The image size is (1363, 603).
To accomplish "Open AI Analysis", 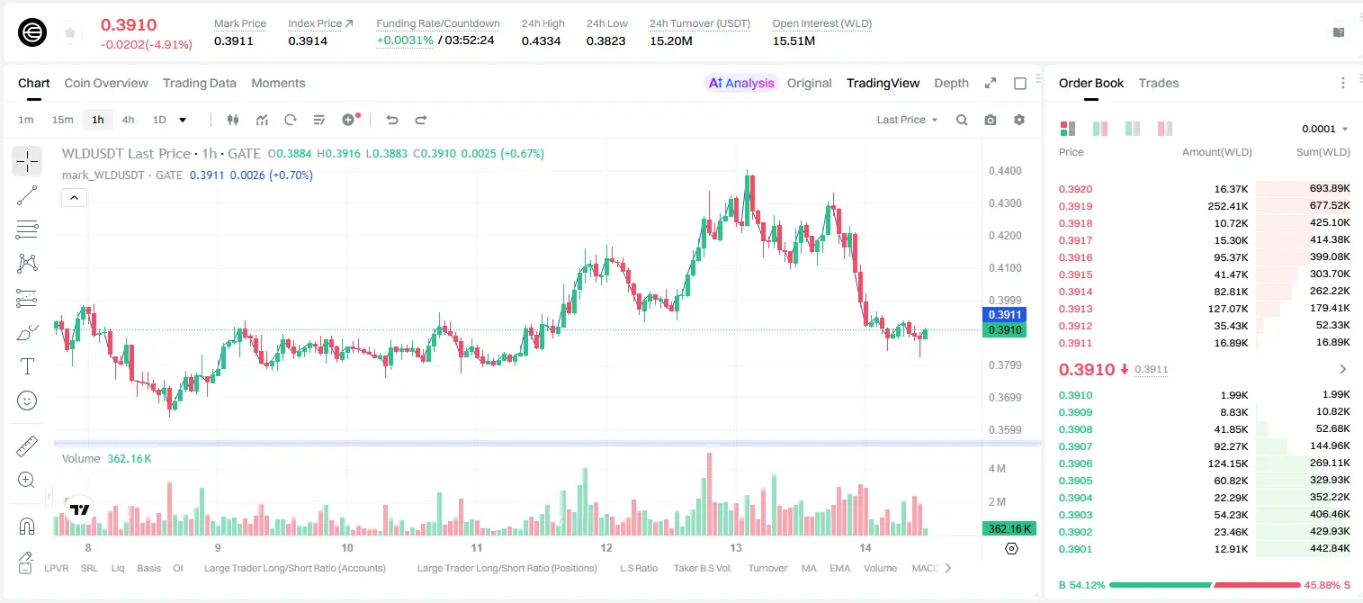I will [x=741, y=83].
